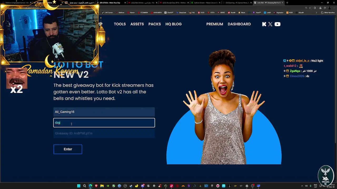Go to PACKS in the navigation bar
Screen dimensions: 337x189
point(155,24)
